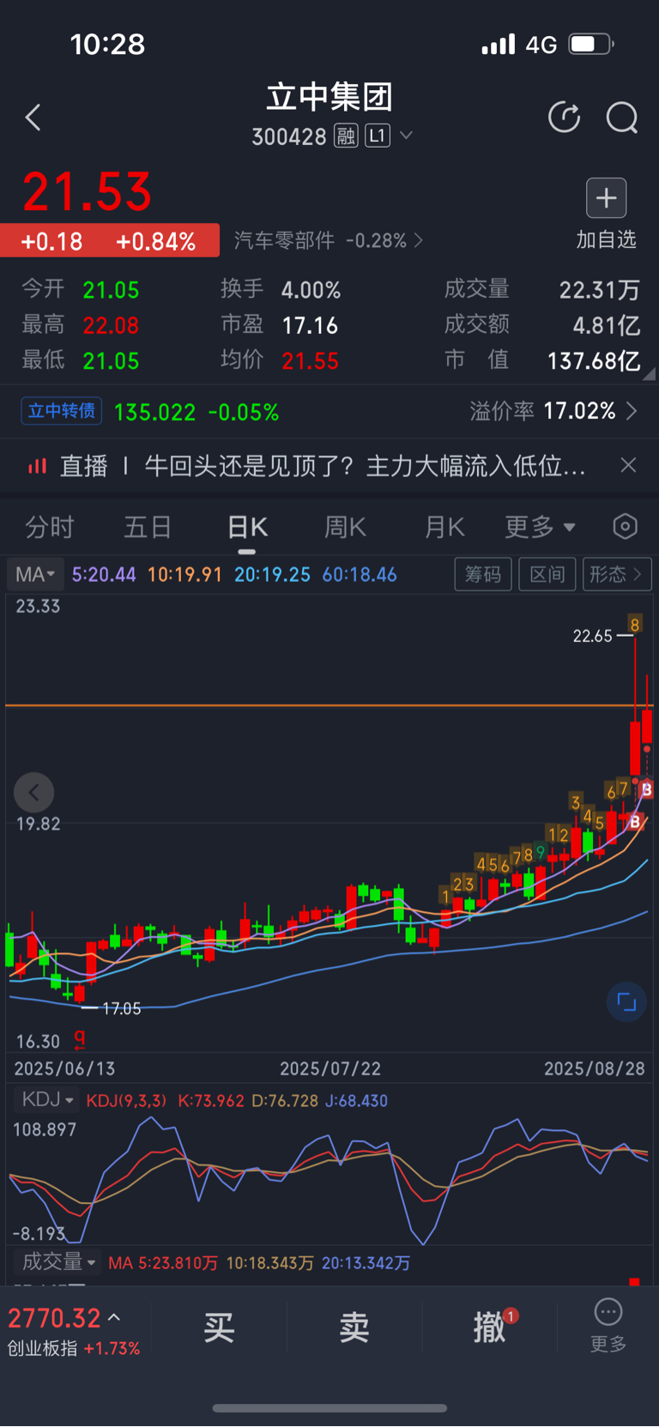Close the 直播 banner

[628, 465]
